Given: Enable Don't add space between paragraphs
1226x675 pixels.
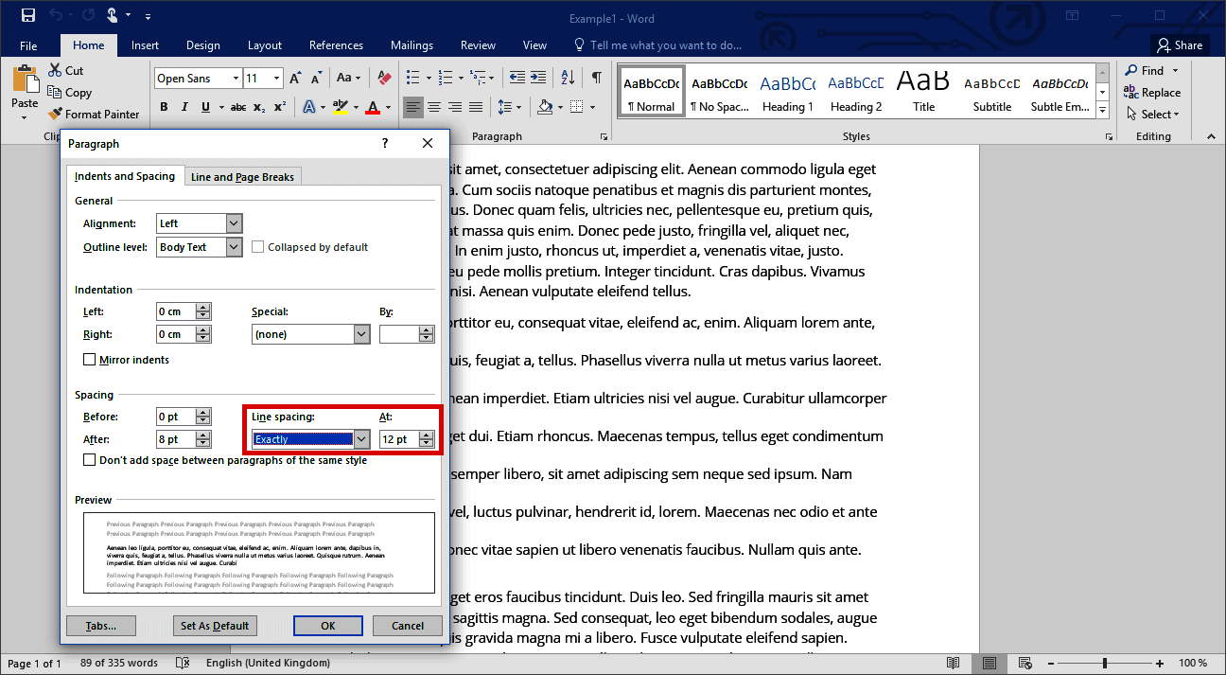Looking at the screenshot, I should [x=90, y=459].
